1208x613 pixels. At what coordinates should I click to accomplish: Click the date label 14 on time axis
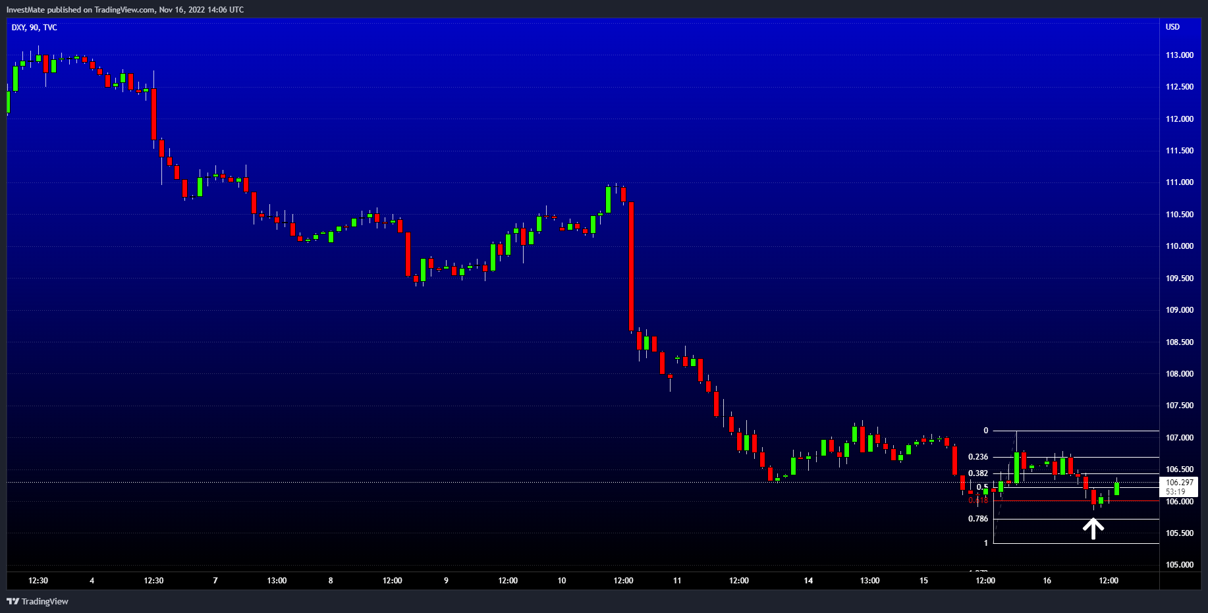point(808,581)
